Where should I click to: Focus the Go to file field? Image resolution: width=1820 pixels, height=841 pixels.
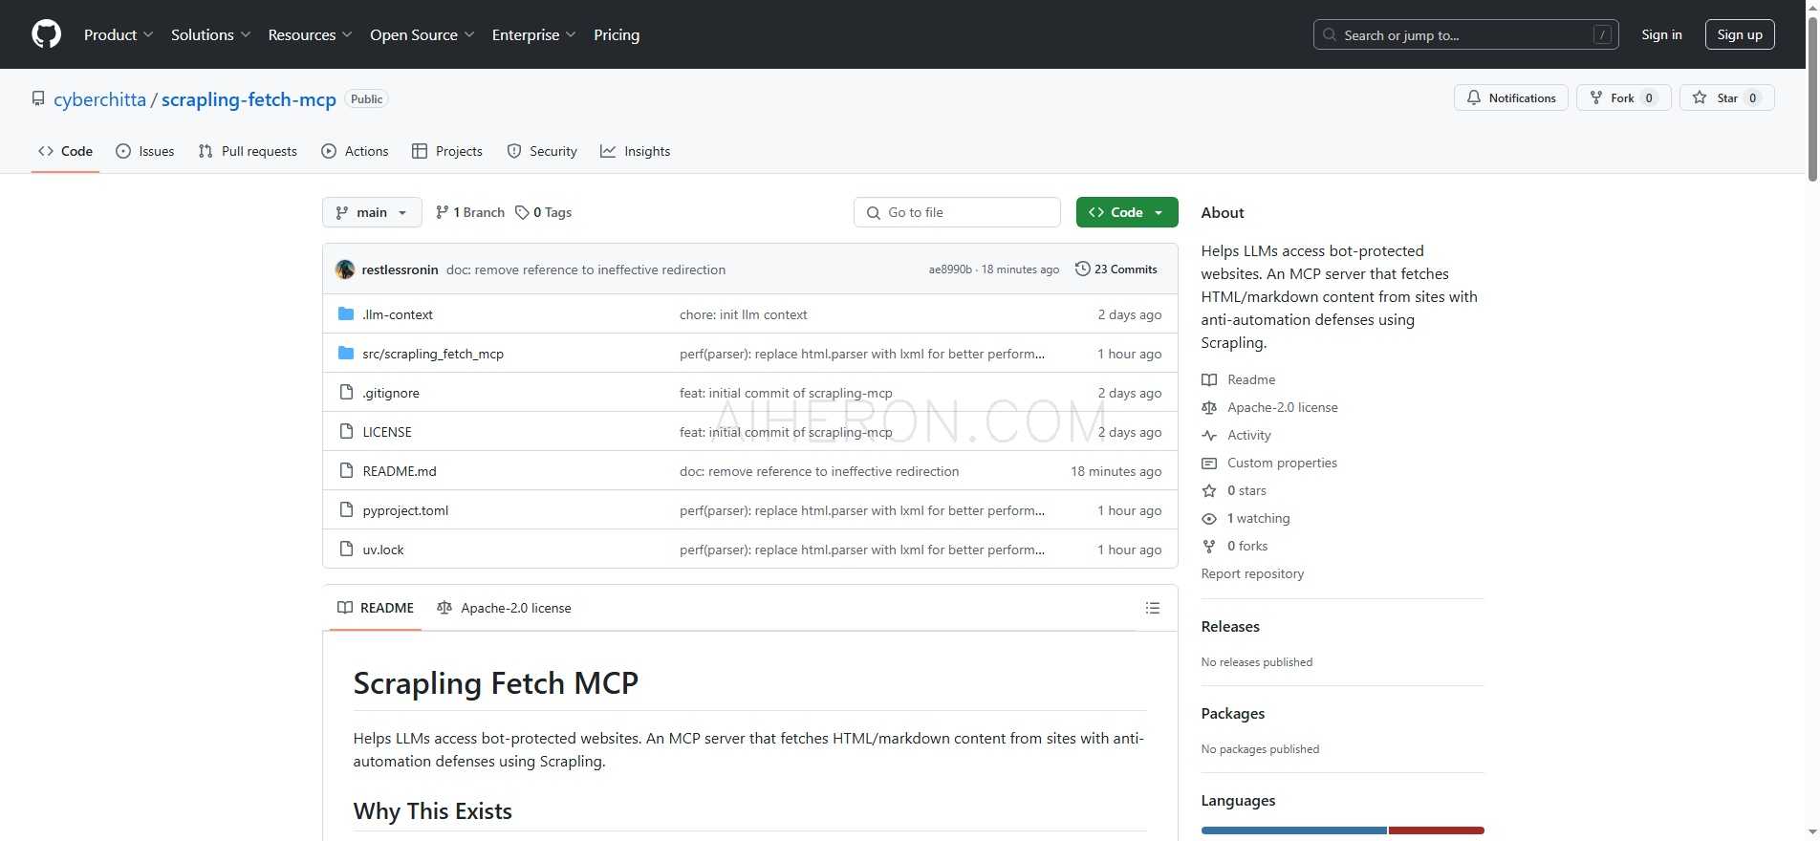click(x=957, y=212)
